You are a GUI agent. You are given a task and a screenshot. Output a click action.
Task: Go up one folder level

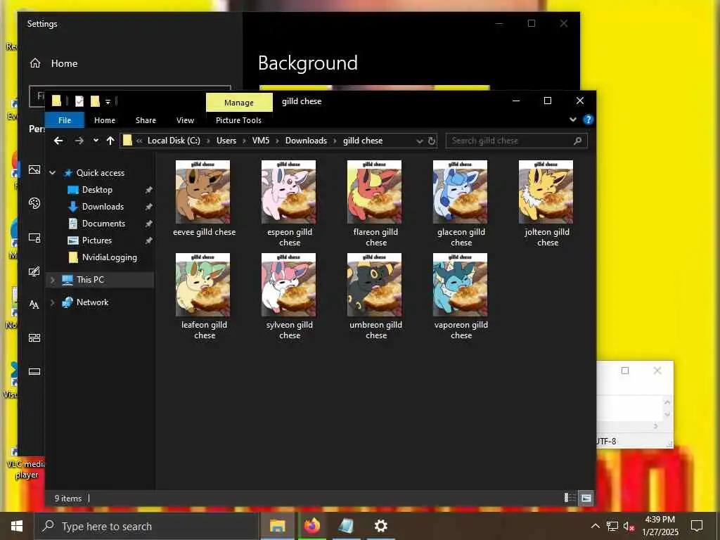tap(110, 141)
